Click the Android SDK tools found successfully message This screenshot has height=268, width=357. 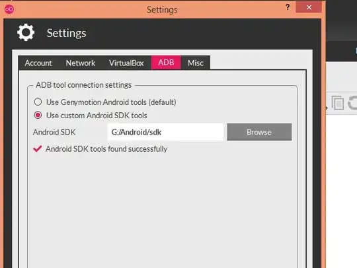[106, 149]
